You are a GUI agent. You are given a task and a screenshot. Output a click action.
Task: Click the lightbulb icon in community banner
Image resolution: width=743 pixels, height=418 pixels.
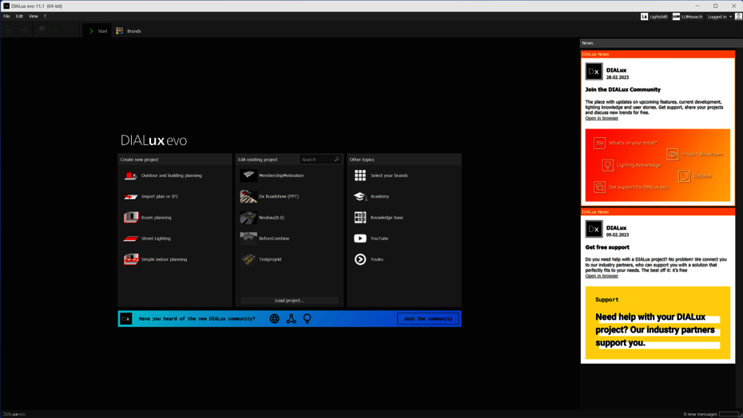(x=308, y=319)
